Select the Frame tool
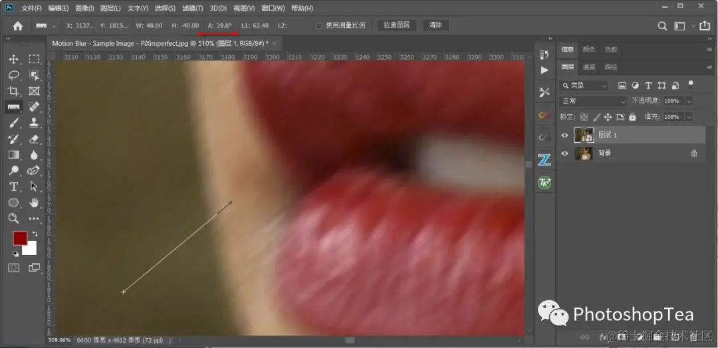The height and width of the screenshot is (348, 718). pos(35,90)
